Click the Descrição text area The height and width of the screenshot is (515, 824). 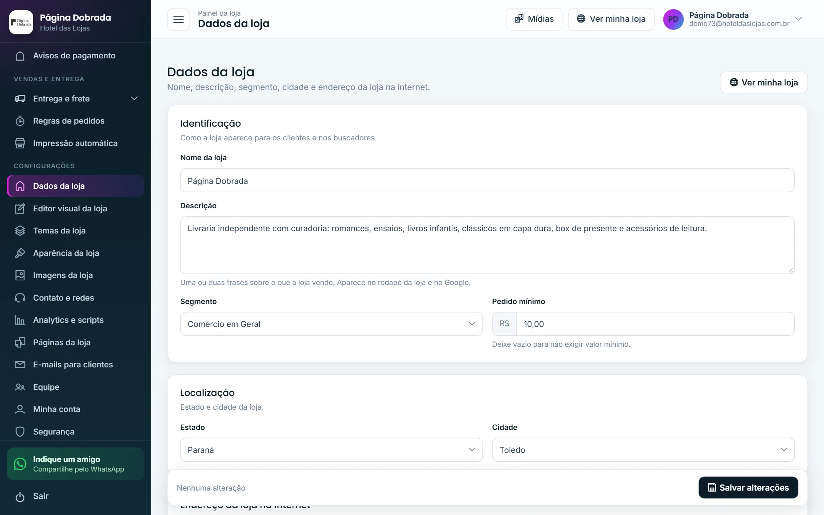point(487,245)
